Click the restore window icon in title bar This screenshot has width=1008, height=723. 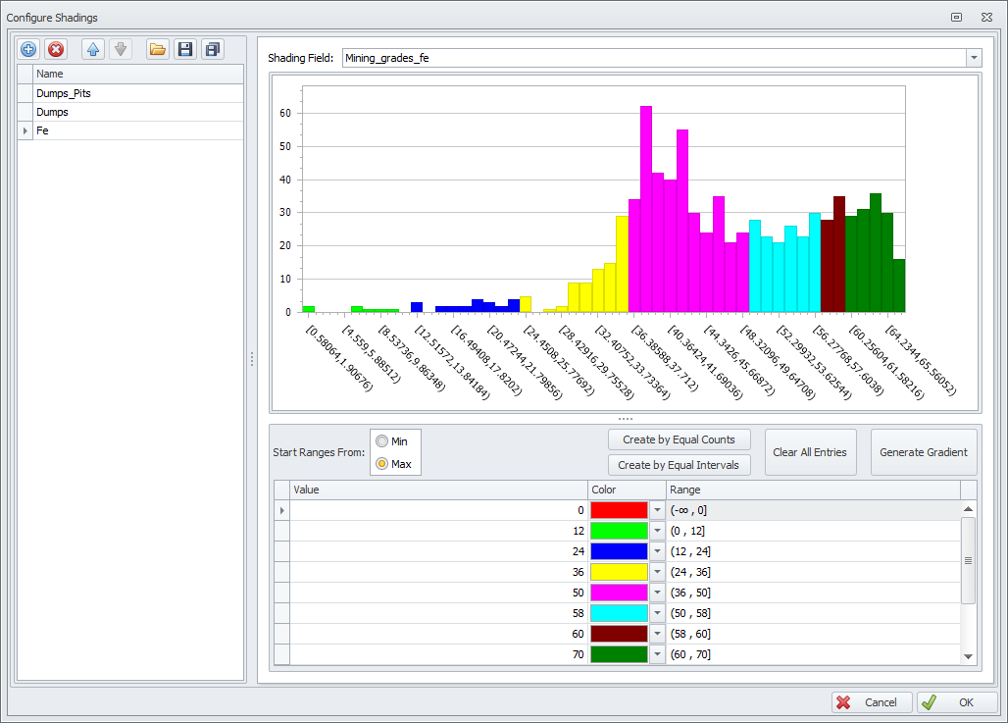957,18
